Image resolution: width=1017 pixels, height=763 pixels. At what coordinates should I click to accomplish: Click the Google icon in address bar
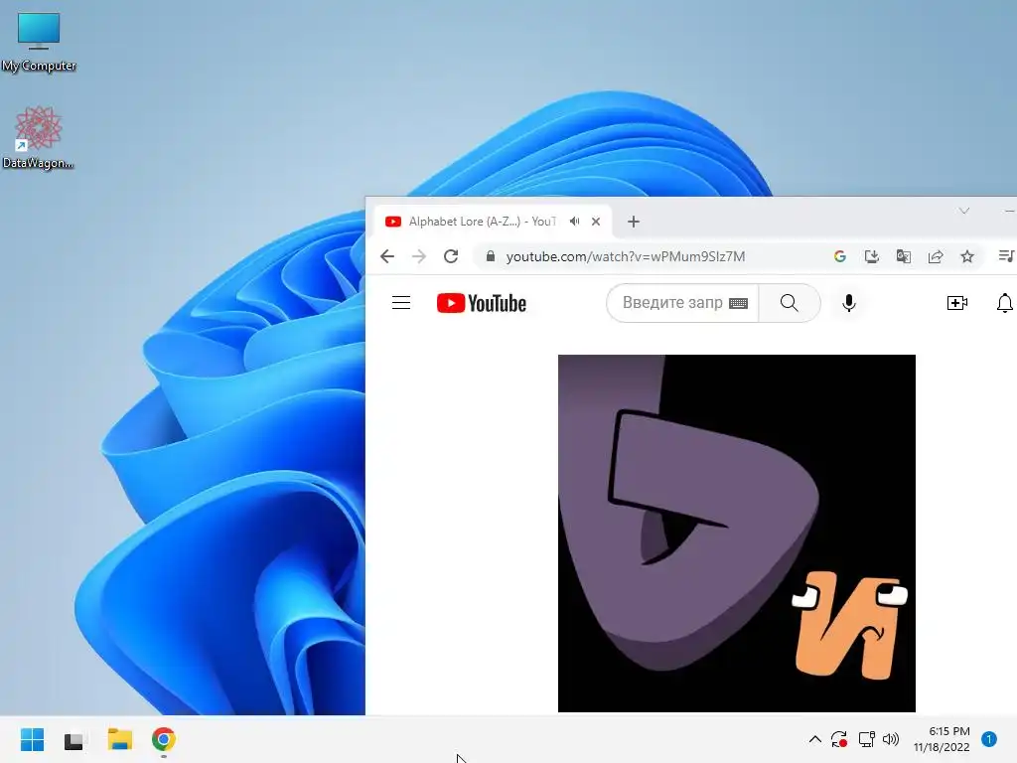click(840, 256)
